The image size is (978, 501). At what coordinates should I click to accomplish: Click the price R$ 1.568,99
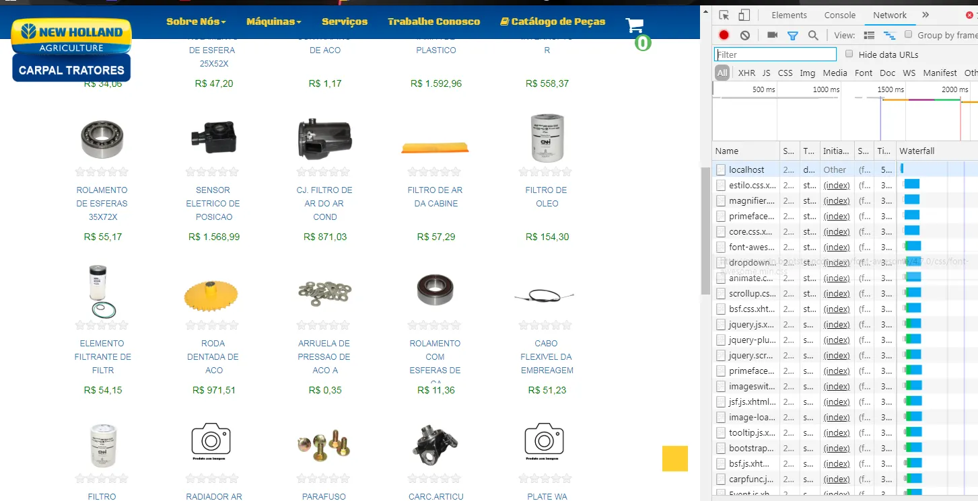[x=214, y=237]
